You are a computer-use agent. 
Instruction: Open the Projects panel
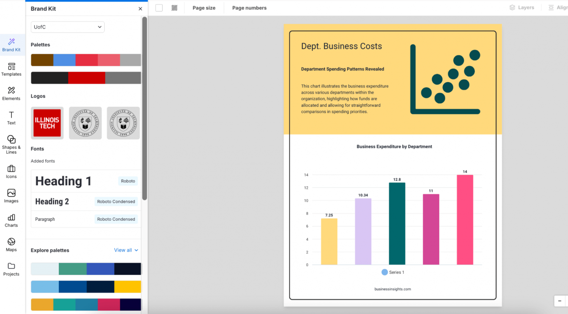click(11, 269)
